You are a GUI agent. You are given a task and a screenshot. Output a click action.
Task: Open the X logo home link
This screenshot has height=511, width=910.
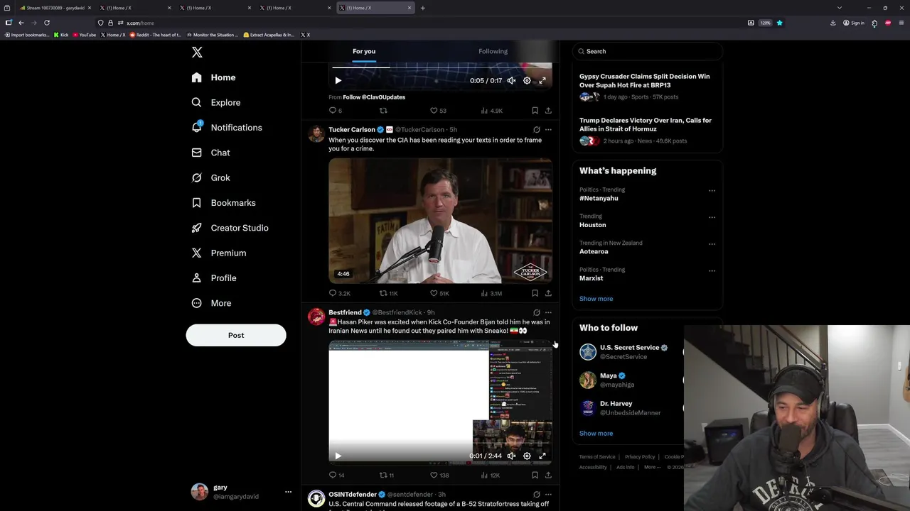point(197,52)
